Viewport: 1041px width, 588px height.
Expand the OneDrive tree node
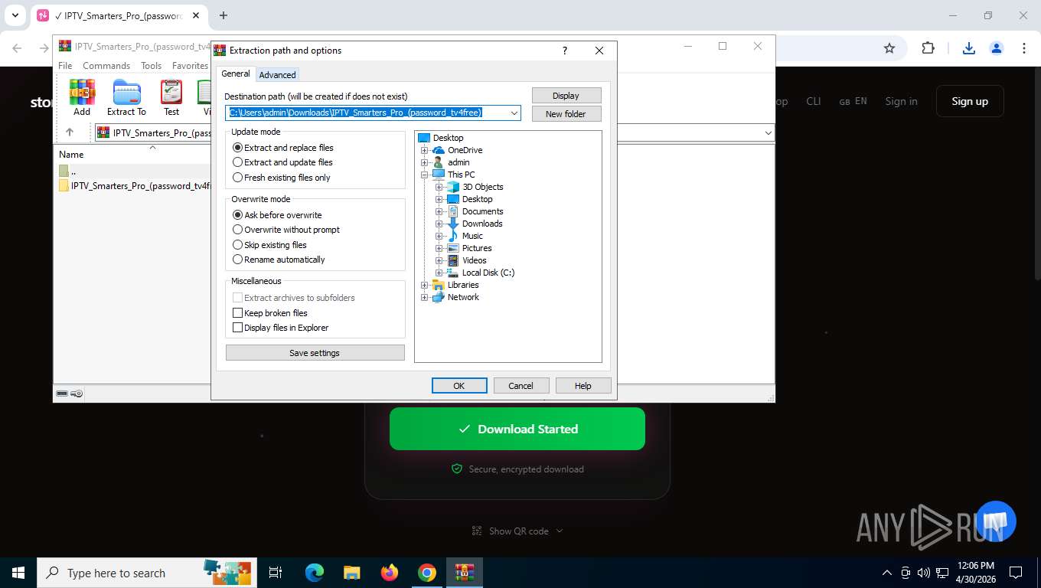pyautogui.click(x=424, y=150)
